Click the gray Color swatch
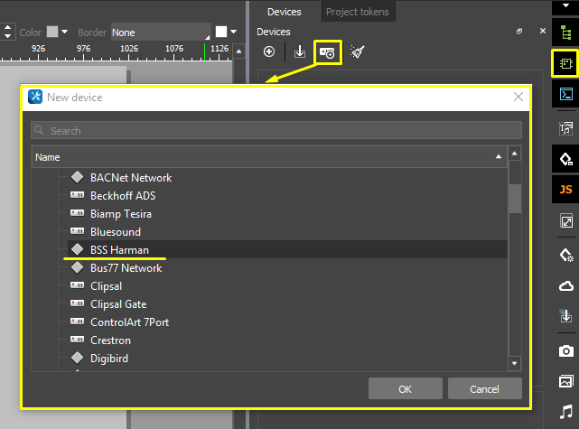Screen dimensions: 579x429 tap(52, 32)
